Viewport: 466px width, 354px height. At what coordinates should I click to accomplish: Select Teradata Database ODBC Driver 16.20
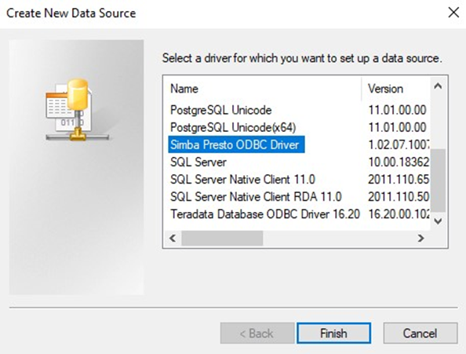pos(265,214)
